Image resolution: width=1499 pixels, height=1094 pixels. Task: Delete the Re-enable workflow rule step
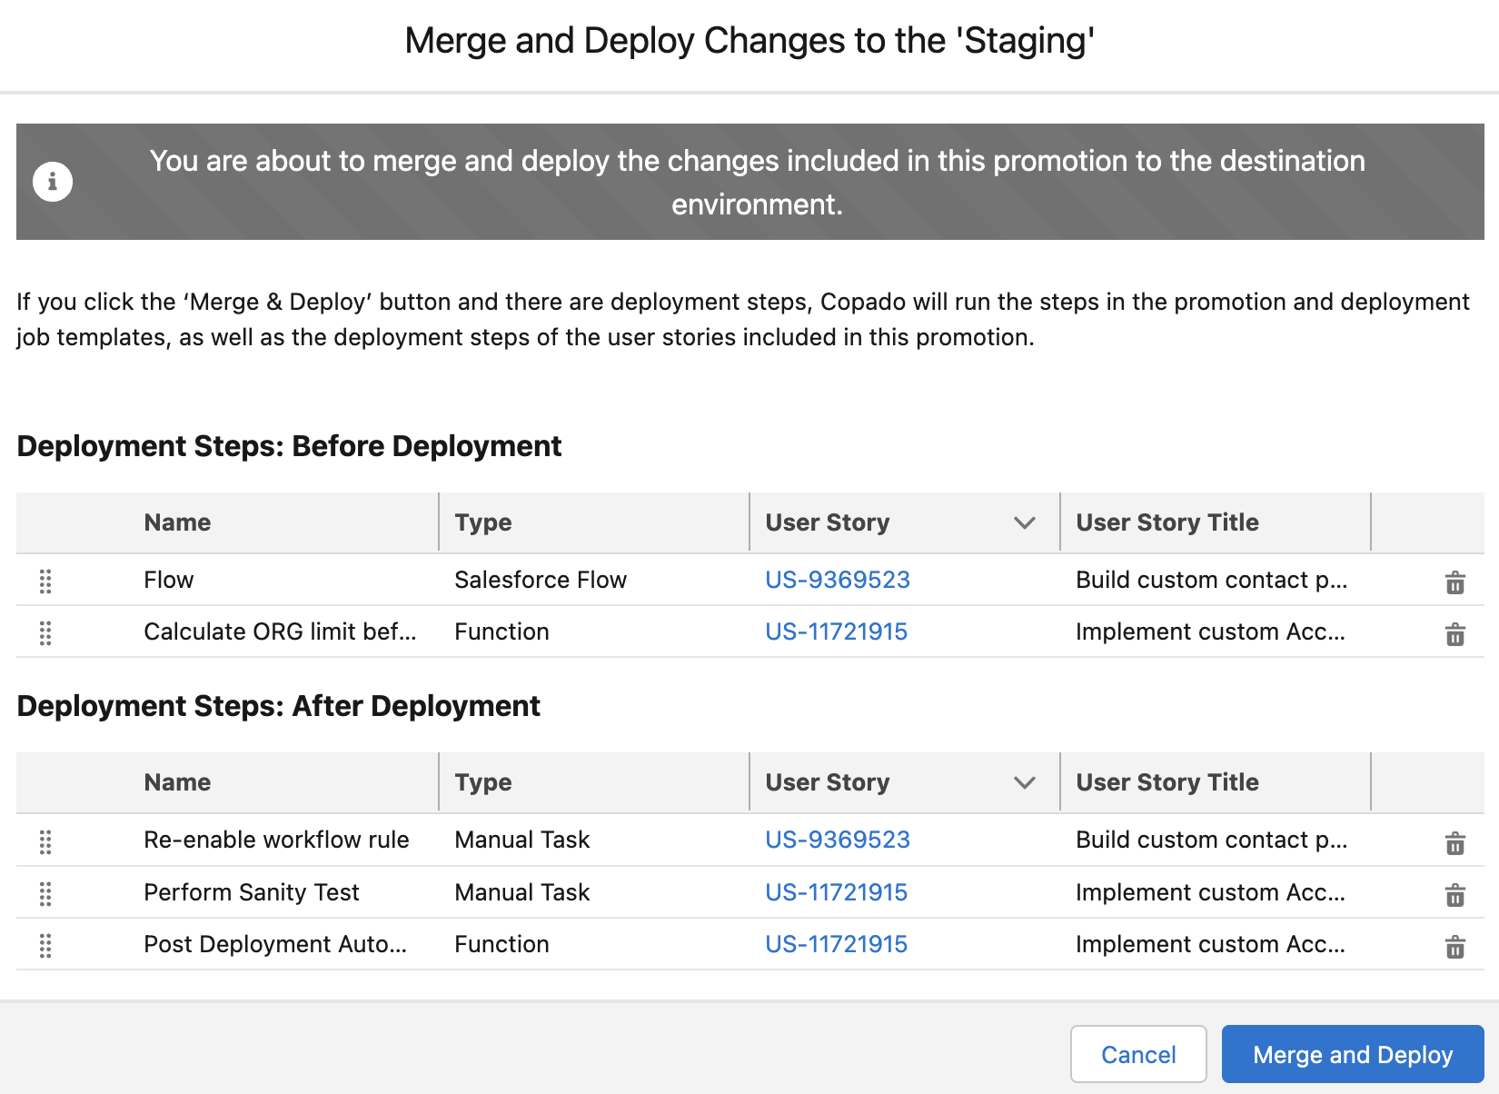(x=1454, y=842)
